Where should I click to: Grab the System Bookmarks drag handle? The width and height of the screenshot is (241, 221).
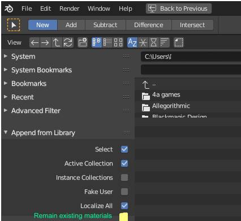click(126, 70)
